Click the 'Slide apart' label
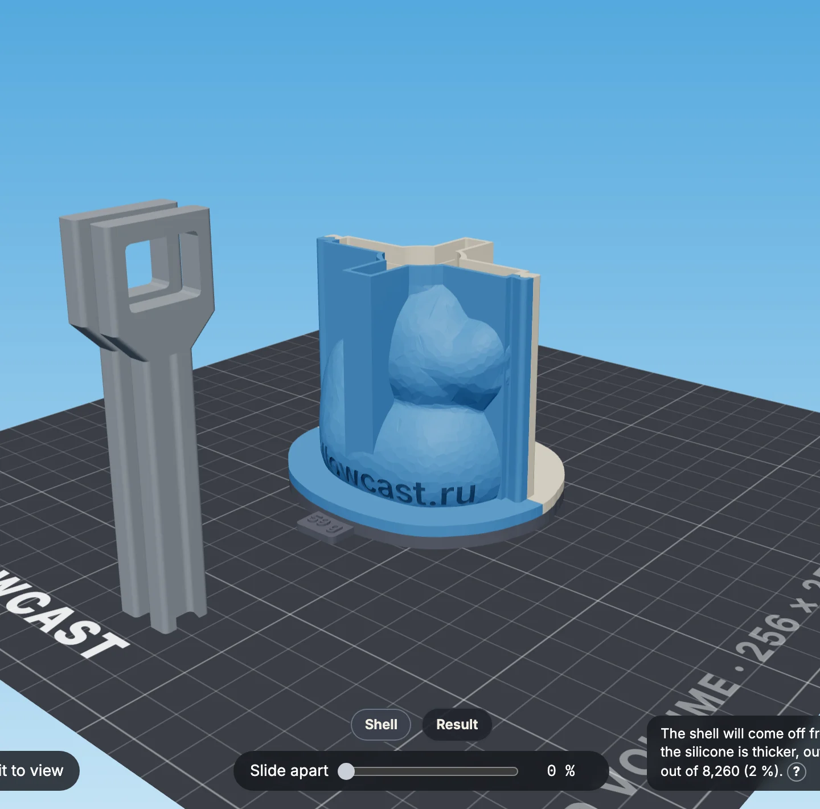The height and width of the screenshot is (809, 820). click(289, 771)
